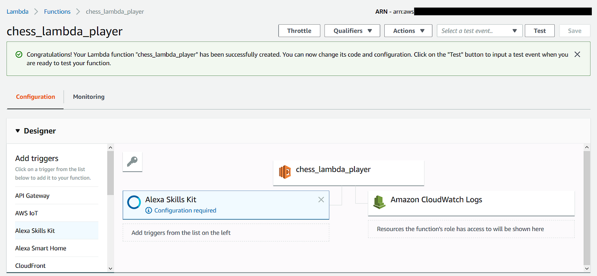This screenshot has width=597, height=276.
Task: Click the triggers list scroll-down arrow
Action: tap(110, 268)
